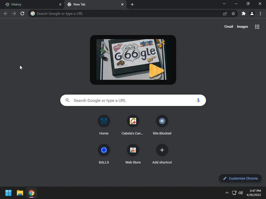Bookmark this tab with the star icon
The width and height of the screenshot is (266, 199).
233,13
